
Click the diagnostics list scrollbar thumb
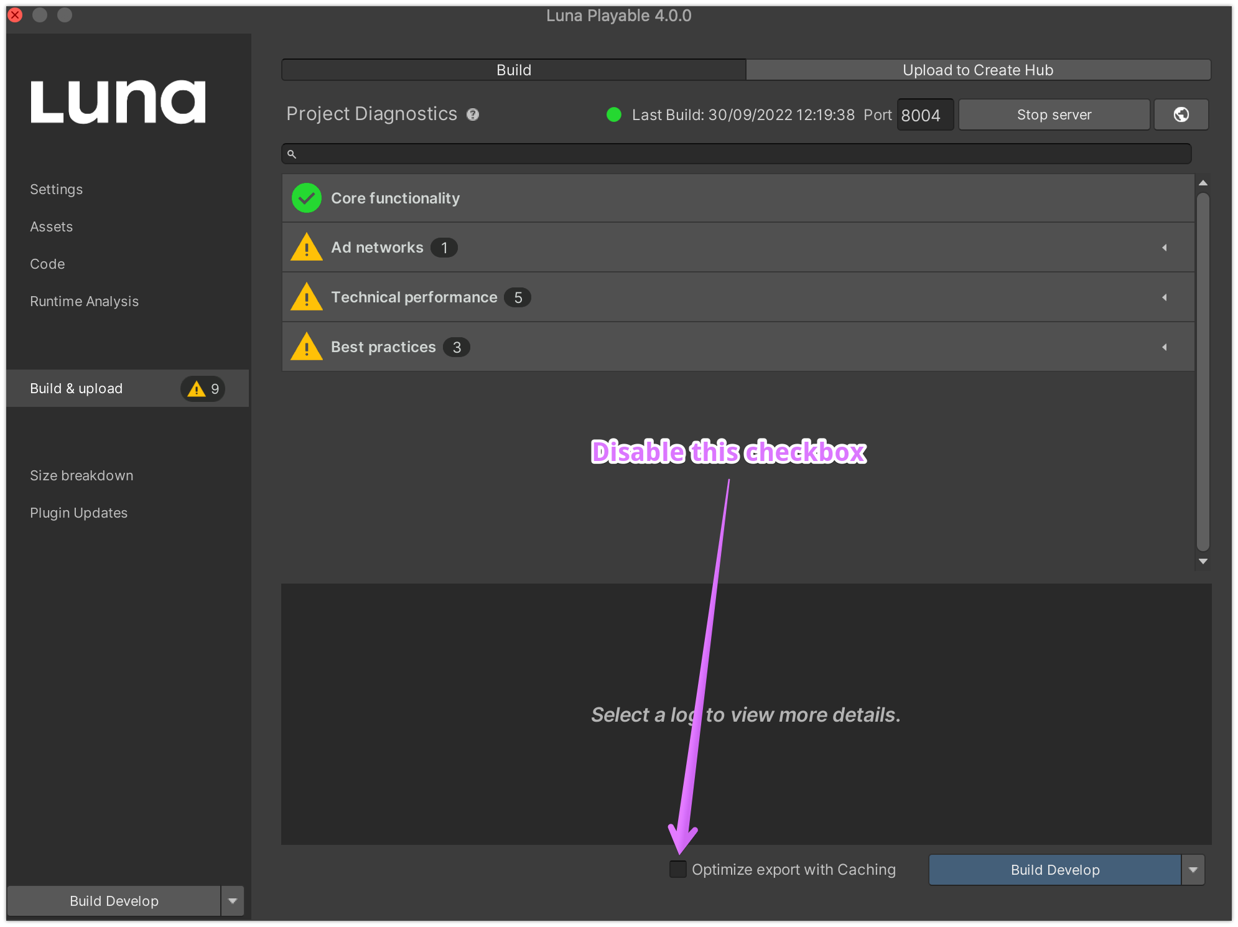(1203, 371)
